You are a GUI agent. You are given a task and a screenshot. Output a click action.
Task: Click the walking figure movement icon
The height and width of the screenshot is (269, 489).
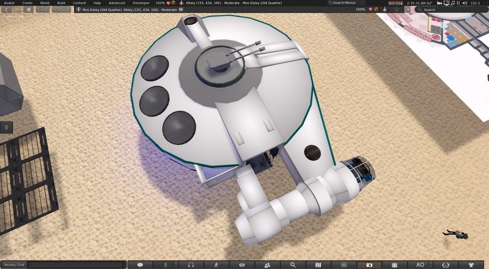[216, 265]
